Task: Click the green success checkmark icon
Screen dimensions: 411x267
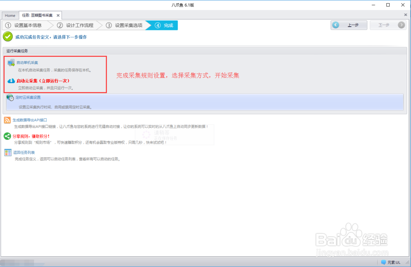Action: click(x=8, y=37)
